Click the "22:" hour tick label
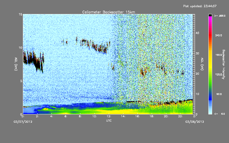The image size is (229, 143). pos(180,116)
